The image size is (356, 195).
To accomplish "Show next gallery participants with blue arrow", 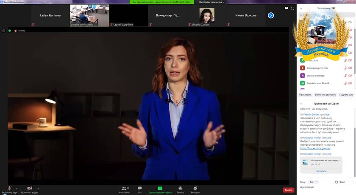I will click(271, 15).
